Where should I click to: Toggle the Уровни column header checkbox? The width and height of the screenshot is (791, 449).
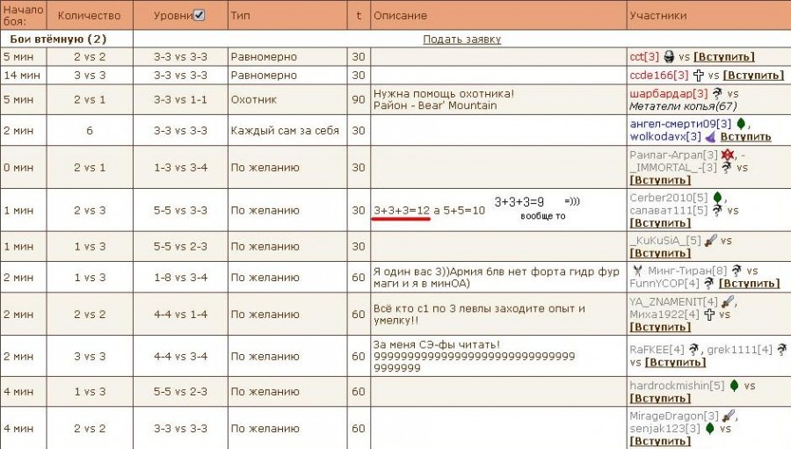(199, 15)
